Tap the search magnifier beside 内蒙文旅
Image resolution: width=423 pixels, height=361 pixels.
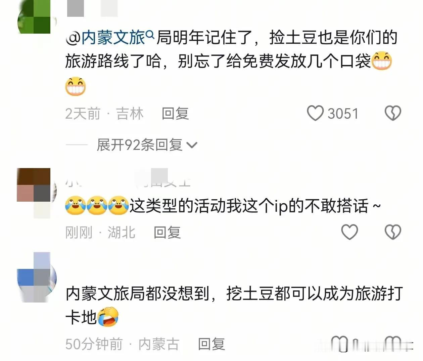pos(150,34)
